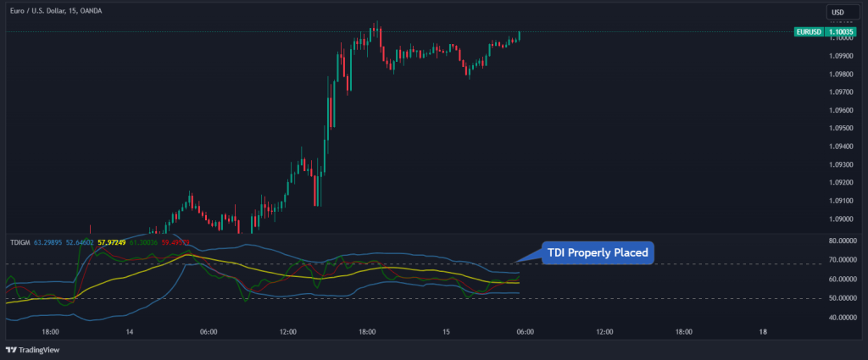The width and height of the screenshot is (868, 360).
Task: Click the yellow 57.97249 indicator value
Action: tap(112, 242)
